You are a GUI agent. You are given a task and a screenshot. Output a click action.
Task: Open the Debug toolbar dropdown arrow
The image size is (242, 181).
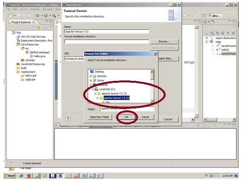click(42, 15)
